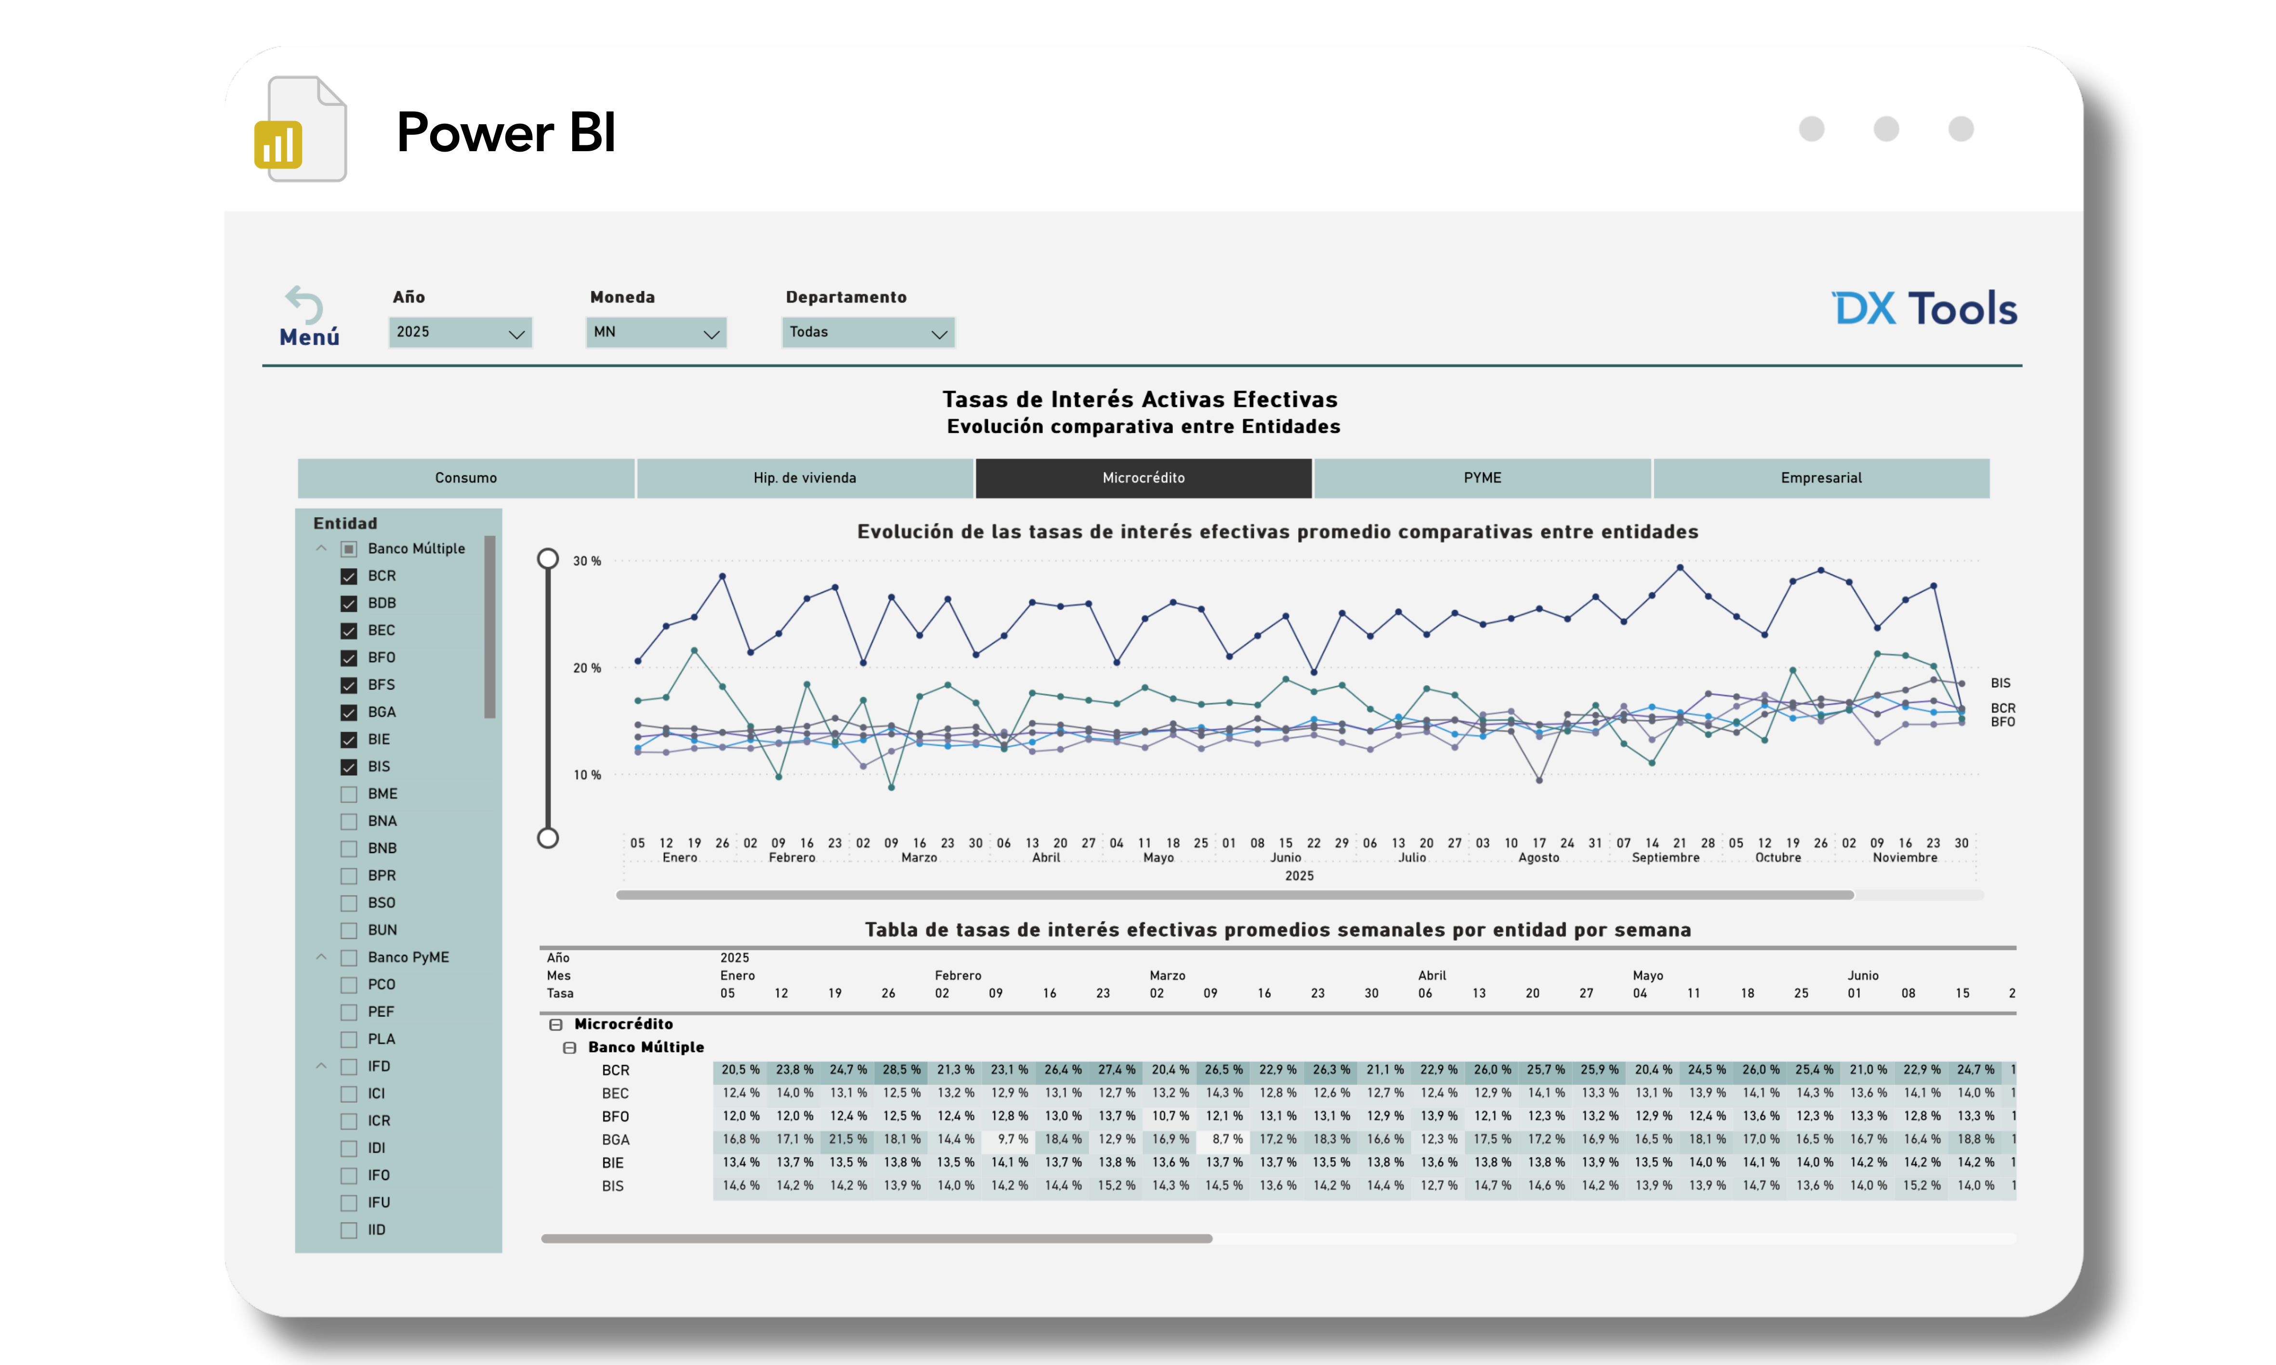Image resolution: width=2276 pixels, height=1365 pixels.
Task: Uncheck the BCR entity checkbox
Action: pyautogui.click(x=349, y=577)
